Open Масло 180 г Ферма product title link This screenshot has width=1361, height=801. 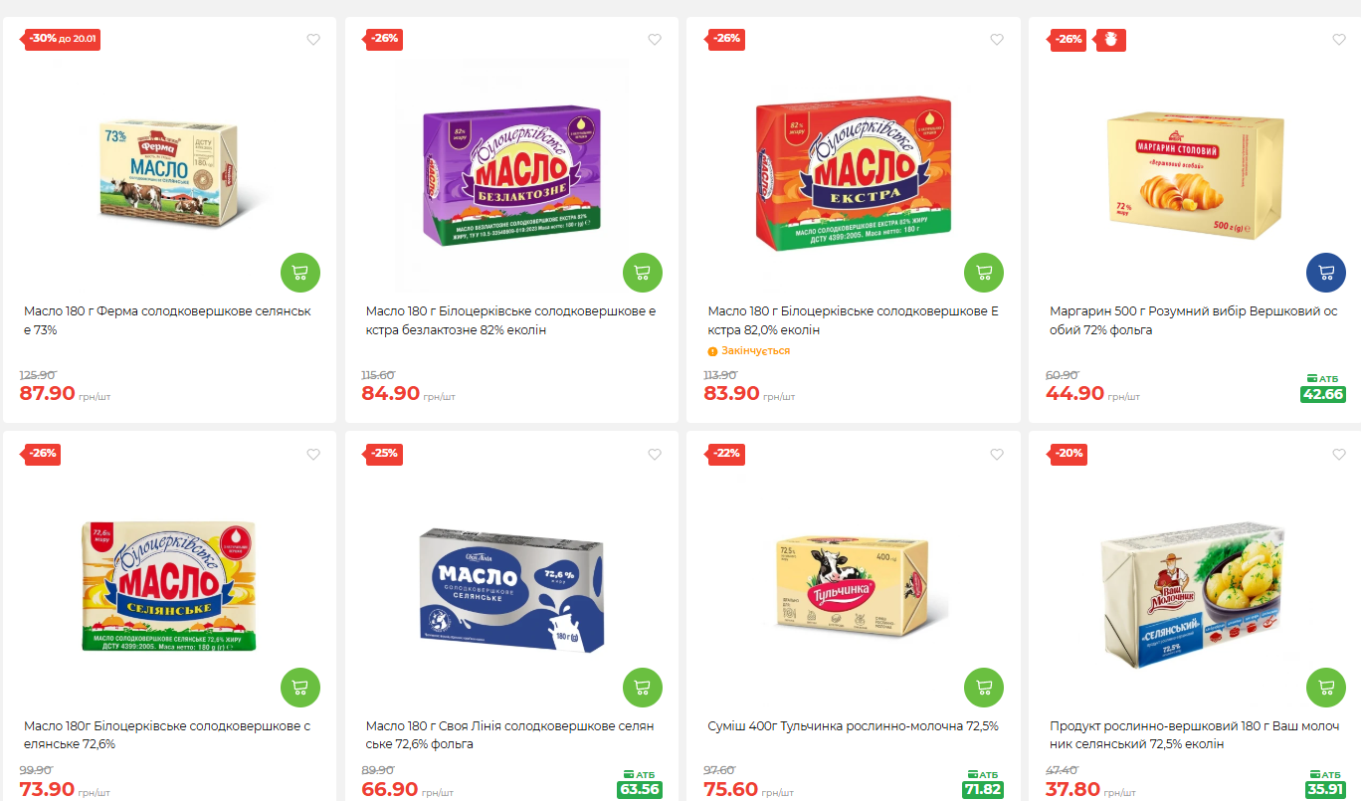point(167,320)
